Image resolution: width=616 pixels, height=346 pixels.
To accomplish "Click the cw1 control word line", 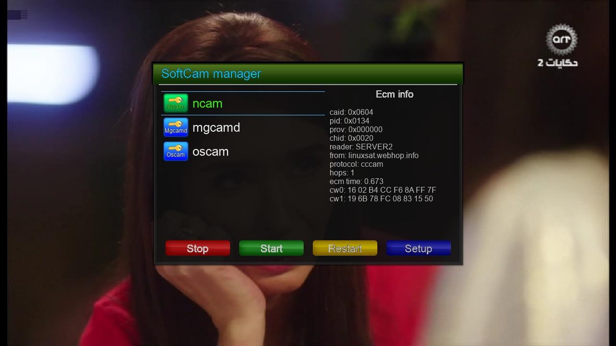I will [x=381, y=198].
